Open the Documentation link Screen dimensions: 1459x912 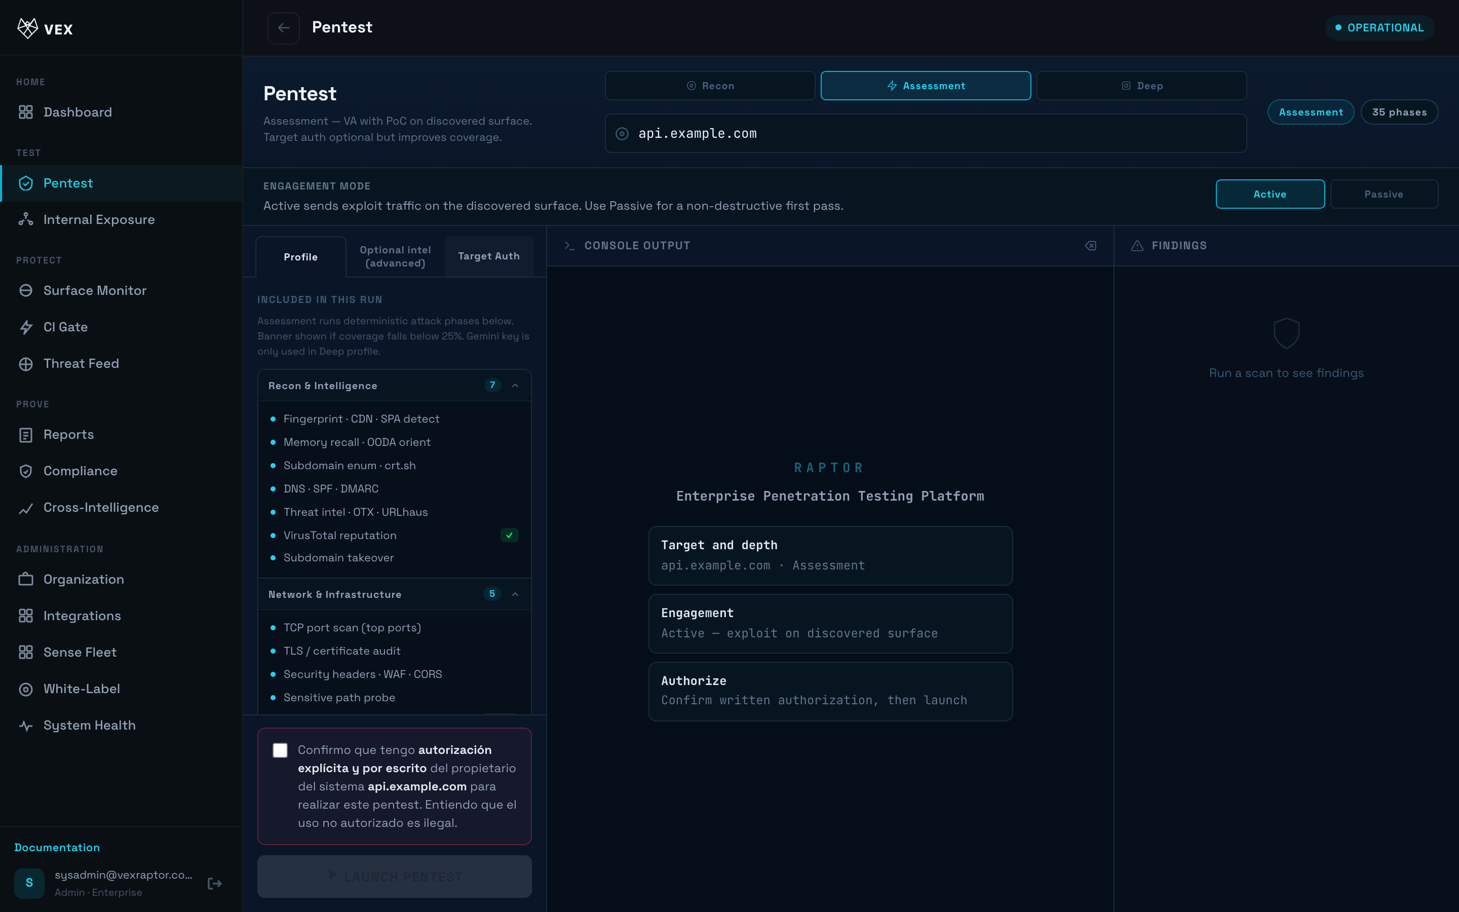pyautogui.click(x=57, y=848)
